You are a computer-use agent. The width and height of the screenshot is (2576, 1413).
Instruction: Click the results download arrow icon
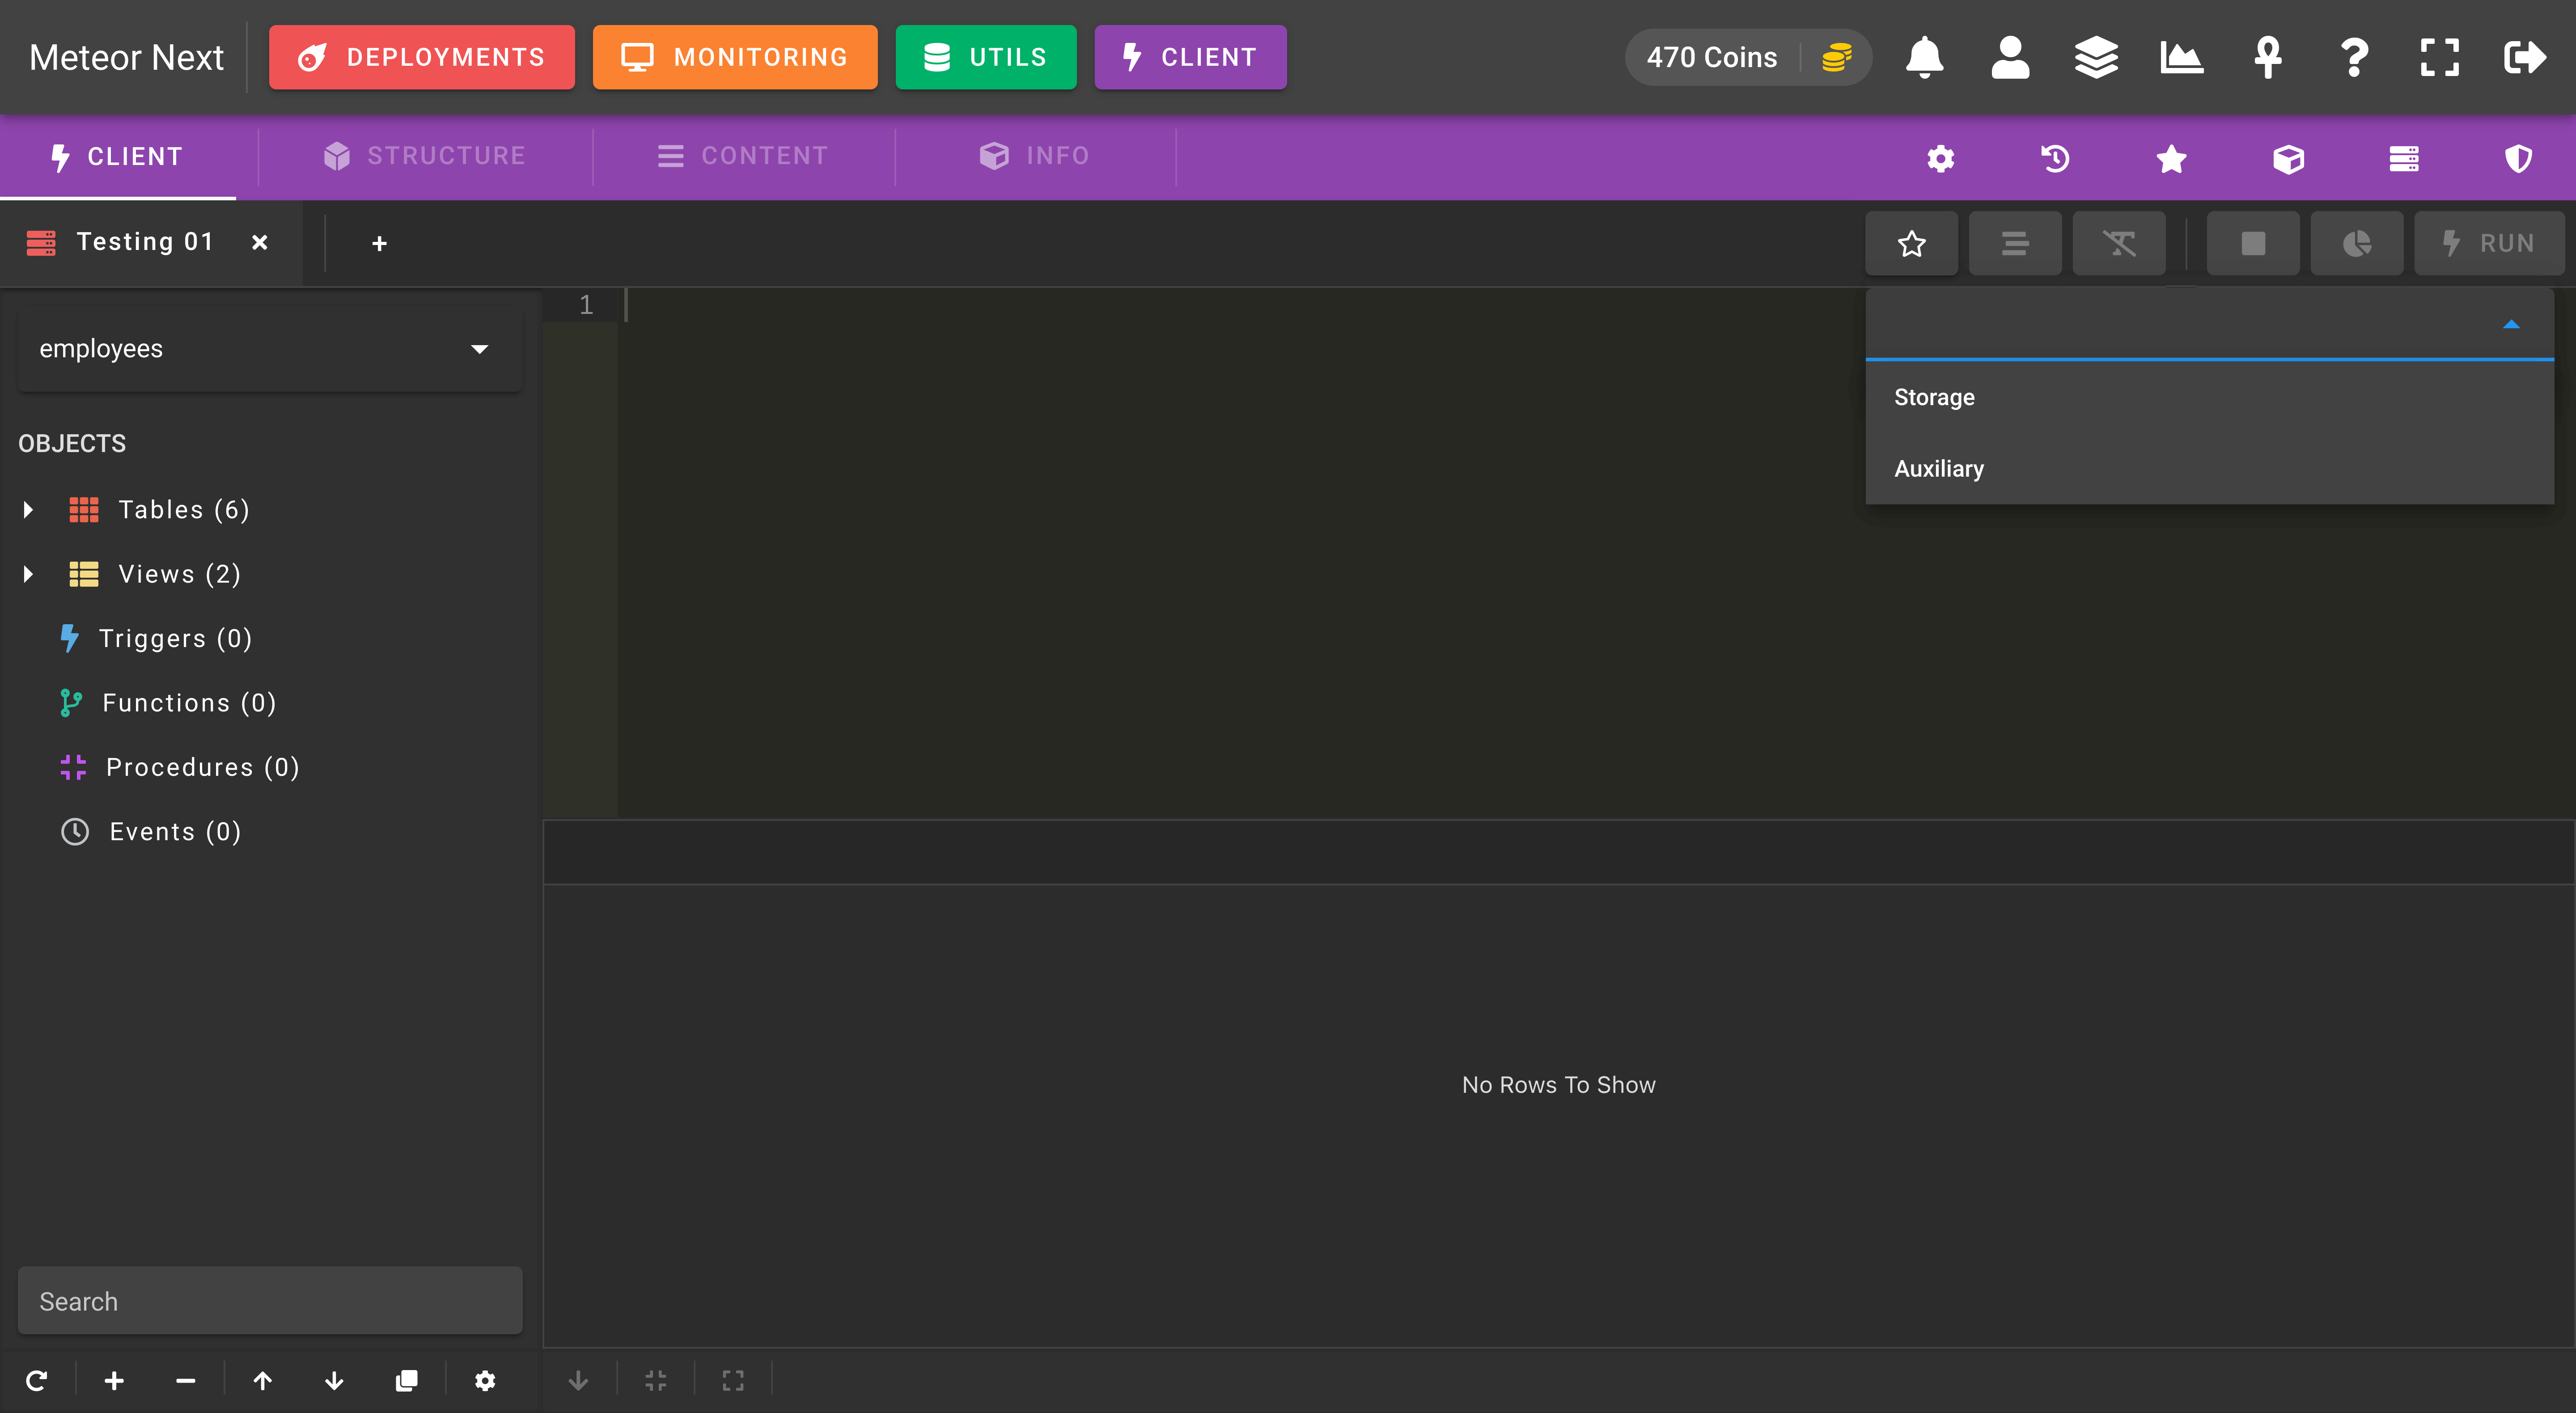click(578, 1381)
